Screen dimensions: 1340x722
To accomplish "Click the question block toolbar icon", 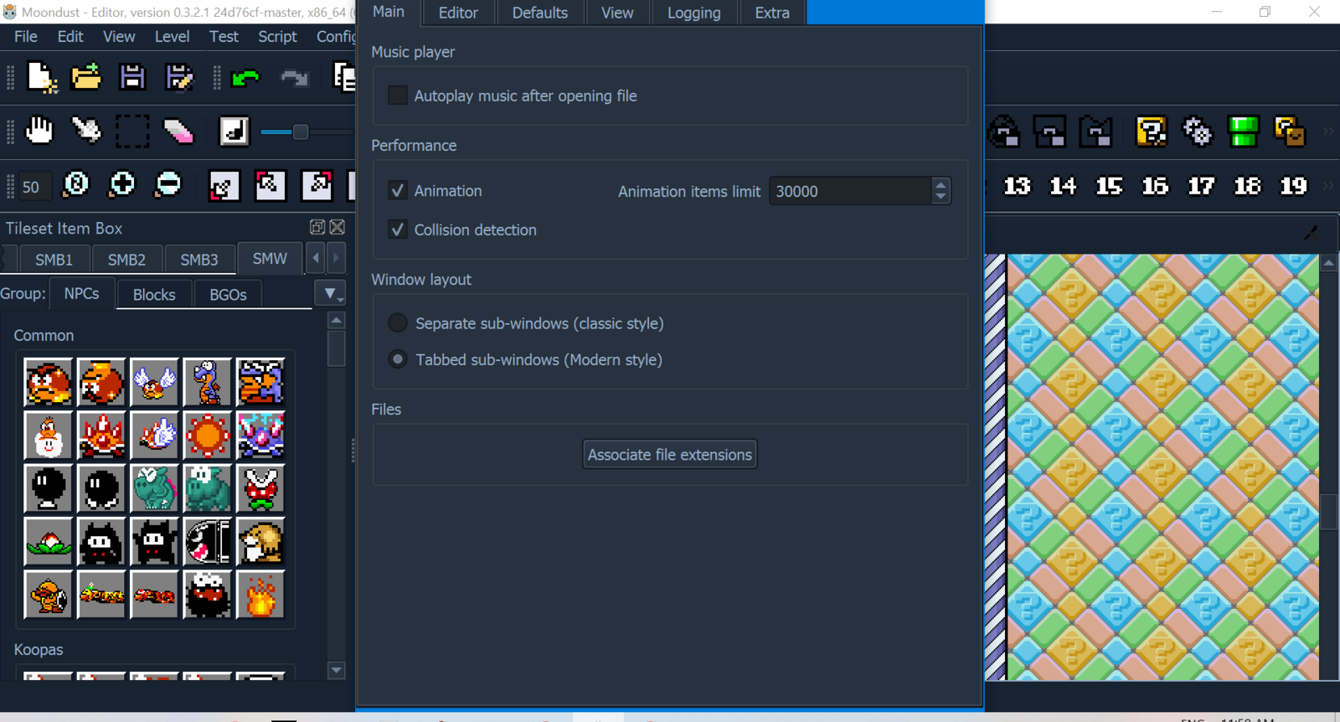I will 1152,132.
